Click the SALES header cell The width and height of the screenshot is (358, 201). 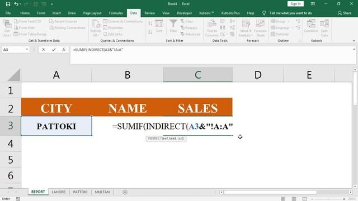198,108
